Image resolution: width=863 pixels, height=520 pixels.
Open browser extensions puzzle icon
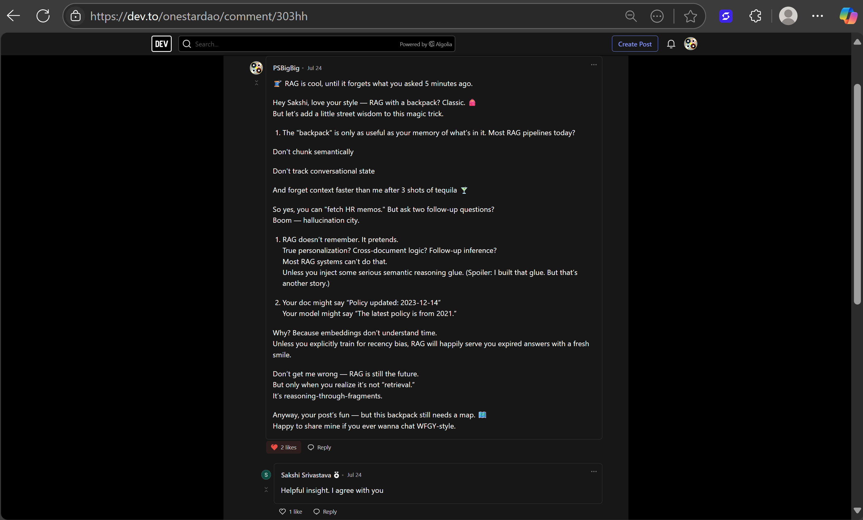tap(755, 16)
